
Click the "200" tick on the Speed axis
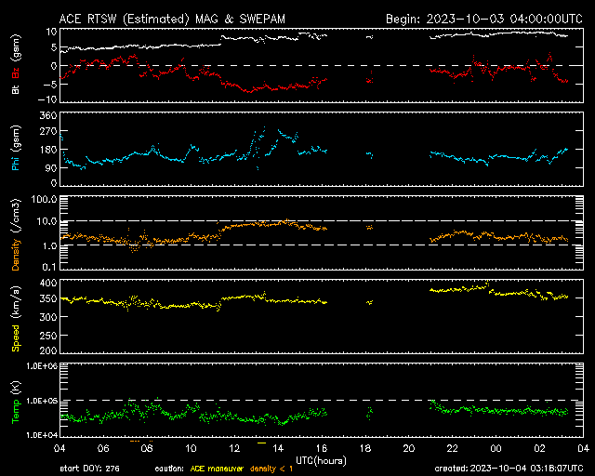tap(48, 350)
